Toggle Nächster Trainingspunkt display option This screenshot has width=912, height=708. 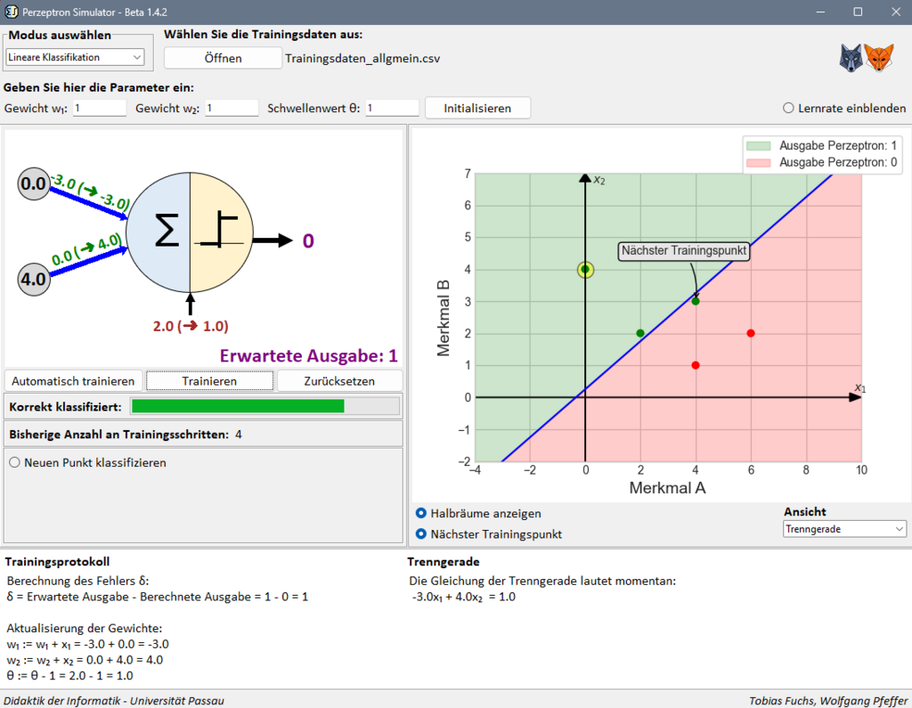[x=421, y=535]
